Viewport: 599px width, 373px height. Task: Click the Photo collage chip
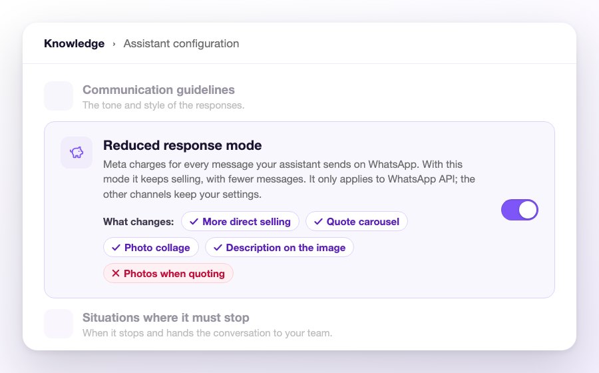click(151, 248)
